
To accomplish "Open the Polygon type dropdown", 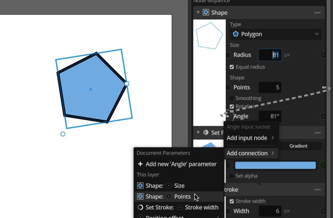I will 276,34.
